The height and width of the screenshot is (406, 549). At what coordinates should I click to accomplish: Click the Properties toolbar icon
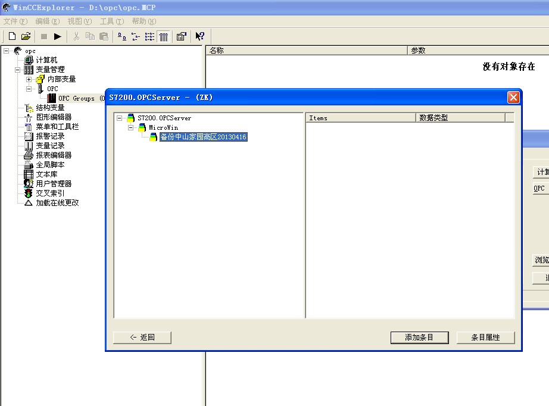[x=182, y=36]
